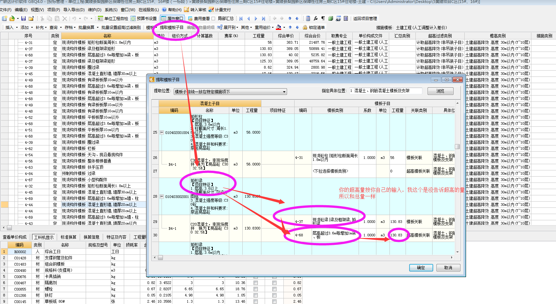This screenshot has height=304, width=556.
Task: Switch to the 查看单价构成 tab
Action: click(x=15, y=237)
